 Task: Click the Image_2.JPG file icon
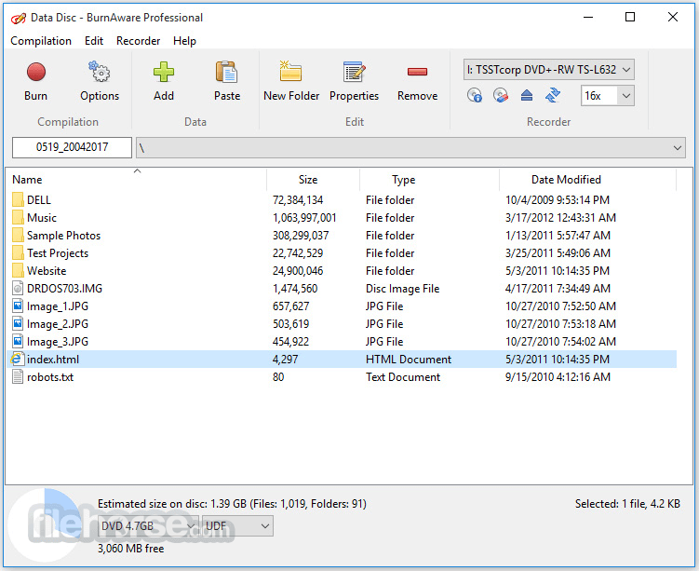(x=18, y=323)
